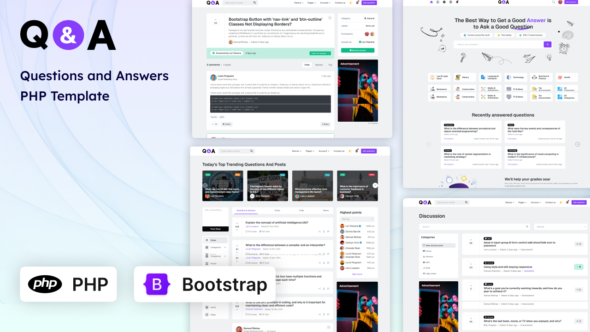Select the Polls tab on the trending questions page

(x=301, y=210)
